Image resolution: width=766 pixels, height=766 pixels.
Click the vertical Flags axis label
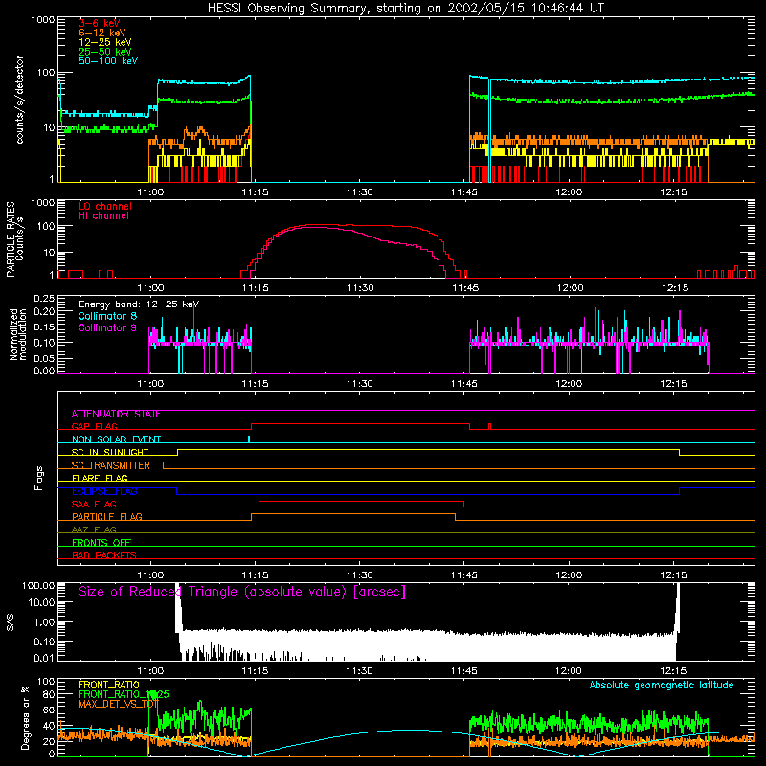pos(39,478)
